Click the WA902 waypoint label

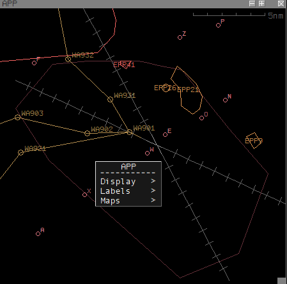(x=102, y=129)
